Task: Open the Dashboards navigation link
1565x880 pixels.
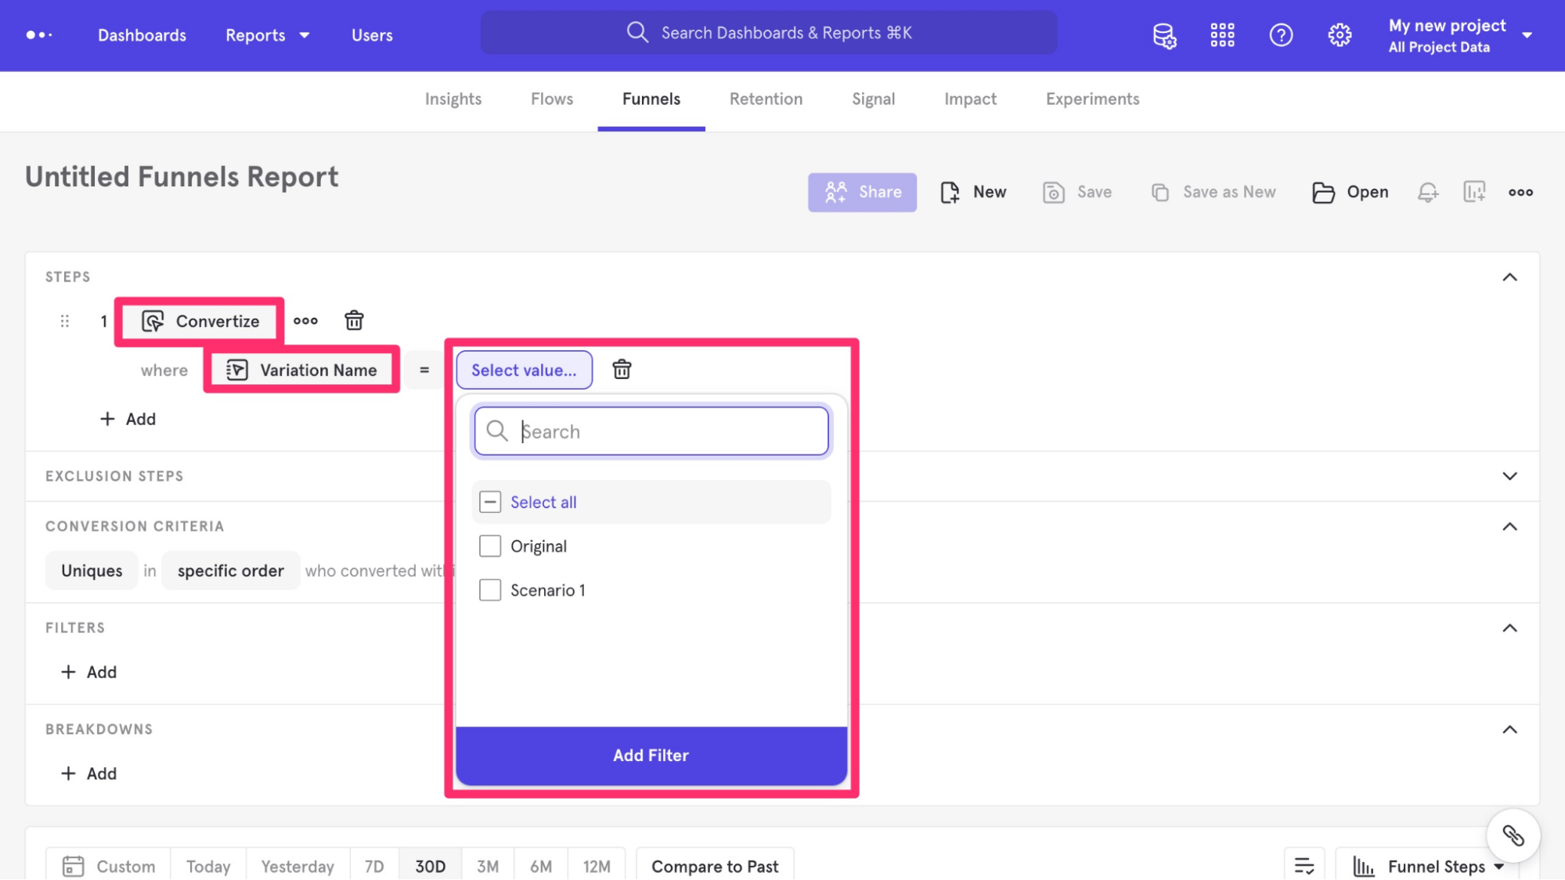Action: coord(142,35)
